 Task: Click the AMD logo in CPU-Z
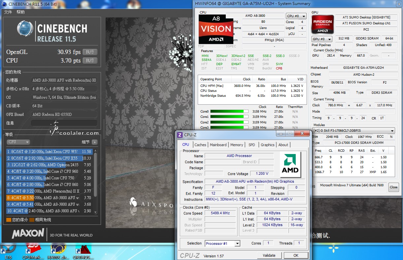pyautogui.click(x=290, y=165)
